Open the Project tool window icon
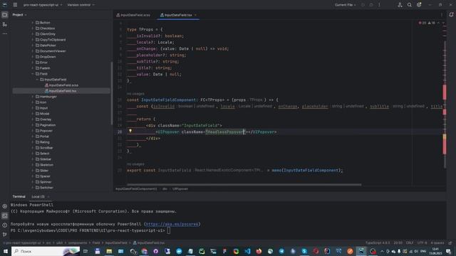 click(5, 14)
